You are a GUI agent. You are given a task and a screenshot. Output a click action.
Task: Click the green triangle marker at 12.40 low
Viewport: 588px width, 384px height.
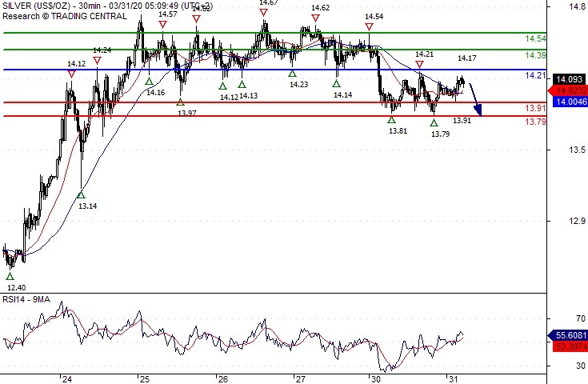10,275
